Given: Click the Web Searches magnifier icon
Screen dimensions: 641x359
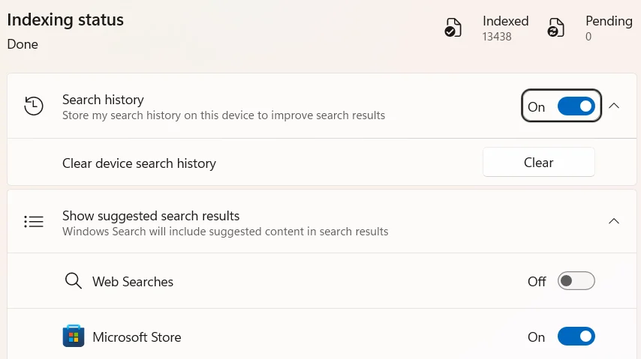Looking at the screenshot, I should [x=73, y=281].
